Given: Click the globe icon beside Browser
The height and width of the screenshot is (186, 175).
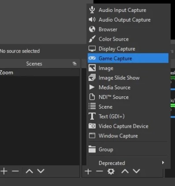Looking at the screenshot, I should [92, 29].
